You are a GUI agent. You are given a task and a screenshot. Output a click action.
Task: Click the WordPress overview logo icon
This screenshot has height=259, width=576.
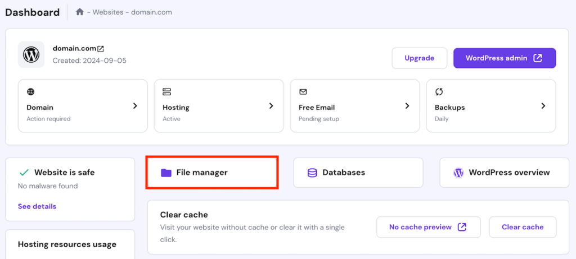[458, 173]
